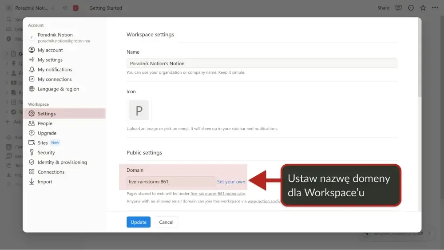
Task: Click the New badge next to Sites
Action: 55,143
